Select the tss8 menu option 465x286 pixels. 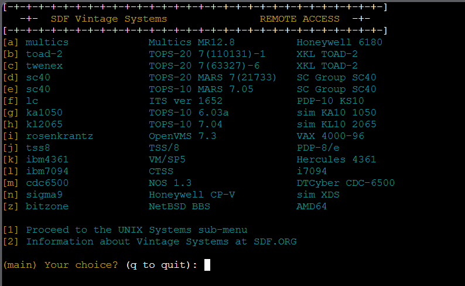click(x=38, y=148)
